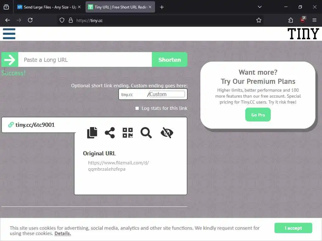Select the Tiny URL tab
The image size is (322, 241).
click(120, 7)
